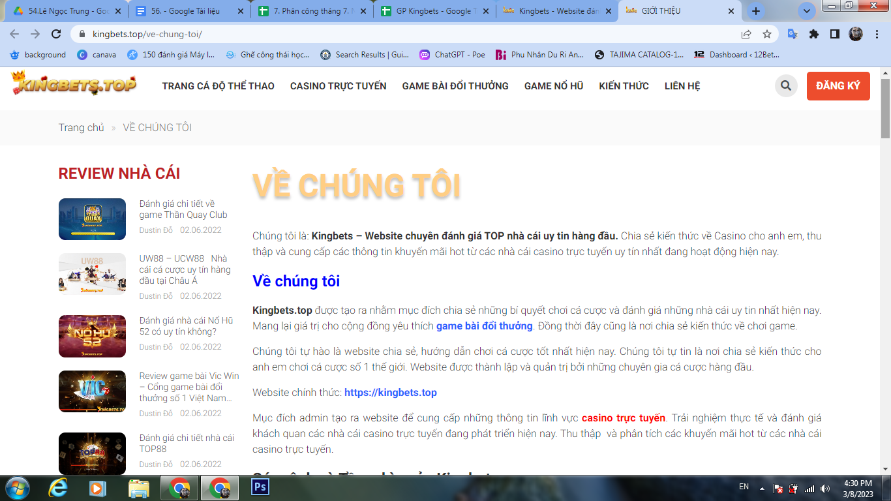Open 'GAME NỔ HŨ' menu item
Image resolution: width=891 pixels, height=501 pixels.
pos(554,86)
